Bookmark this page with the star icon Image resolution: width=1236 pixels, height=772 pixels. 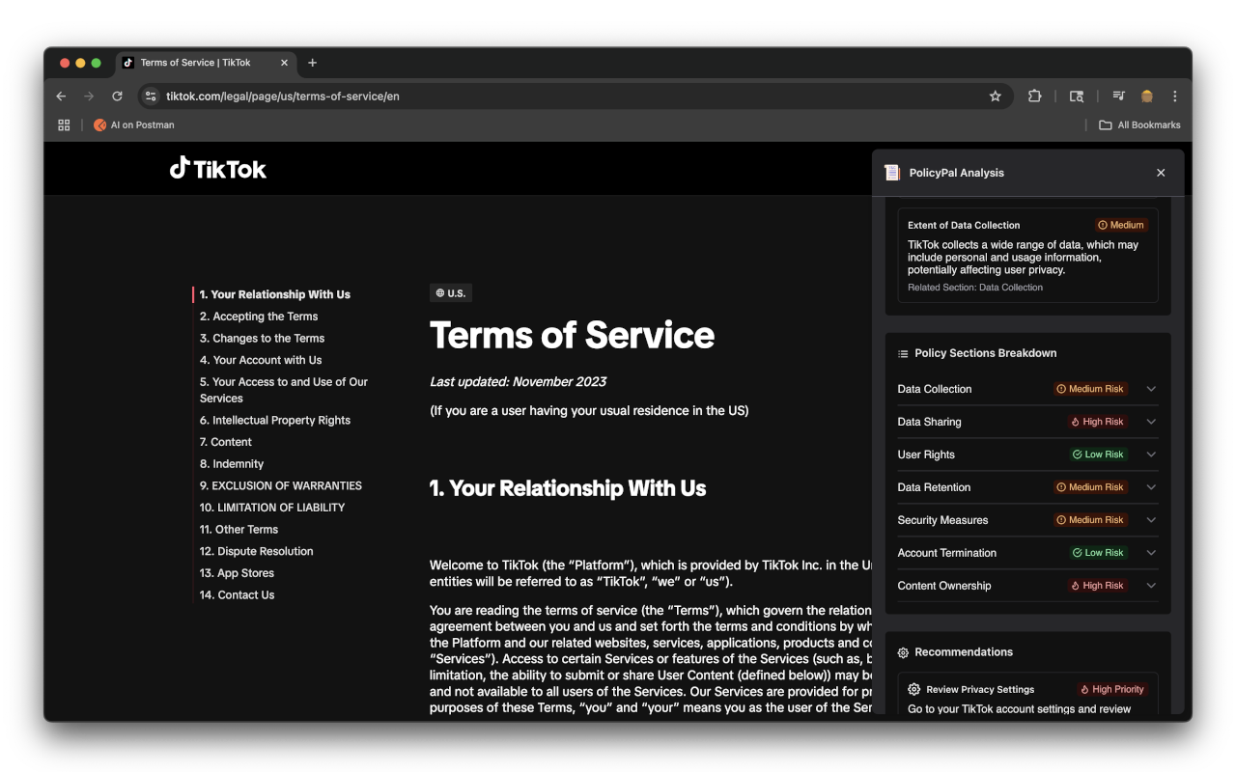tap(996, 96)
